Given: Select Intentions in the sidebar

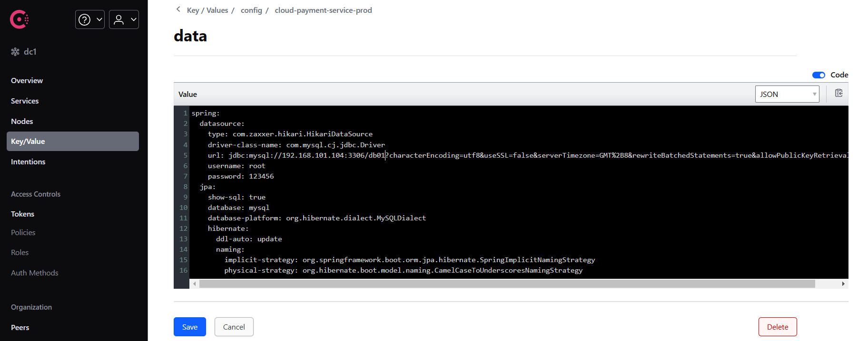Looking at the screenshot, I should tap(28, 162).
